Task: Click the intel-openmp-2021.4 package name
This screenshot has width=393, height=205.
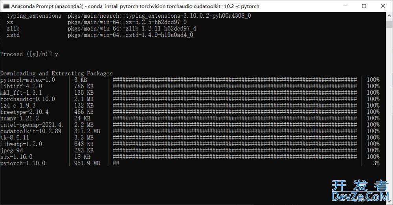Action: point(31,125)
